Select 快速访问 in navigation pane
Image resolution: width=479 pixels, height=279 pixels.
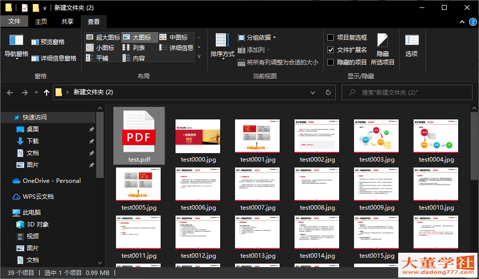click(x=35, y=117)
